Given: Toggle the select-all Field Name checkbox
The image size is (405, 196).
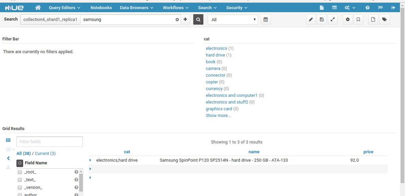Looking at the screenshot, I should point(20,163).
